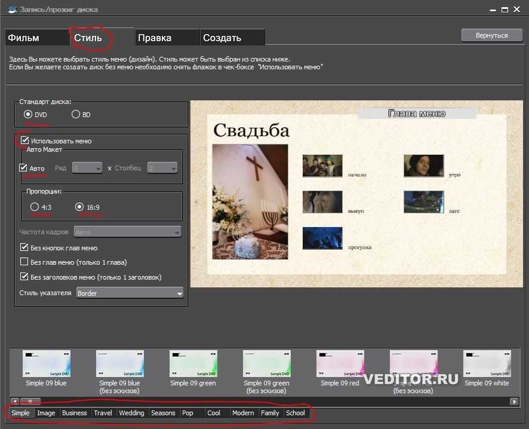
Task: Pick the Simple 09 red style thumbnail
Action: point(340,364)
